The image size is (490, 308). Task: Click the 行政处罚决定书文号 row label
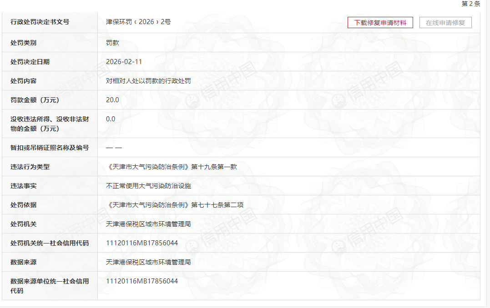pos(40,22)
